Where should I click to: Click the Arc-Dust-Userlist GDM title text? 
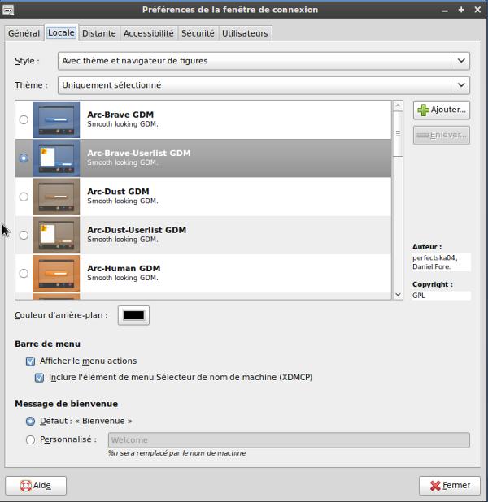point(137,230)
